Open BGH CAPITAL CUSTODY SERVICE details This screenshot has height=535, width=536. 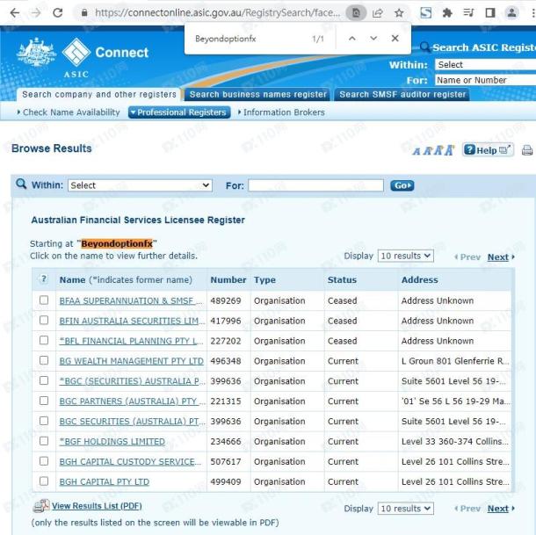[130, 461]
